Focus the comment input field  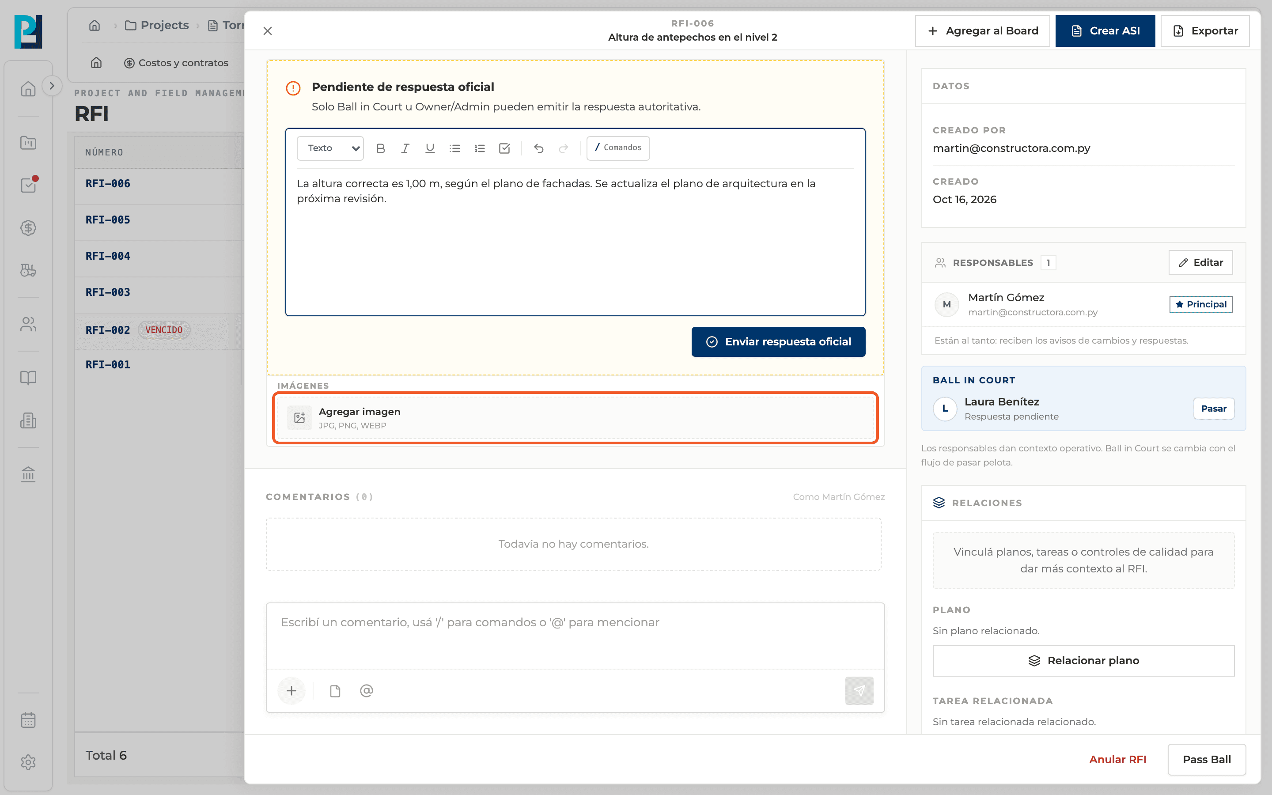click(x=575, y=636)
